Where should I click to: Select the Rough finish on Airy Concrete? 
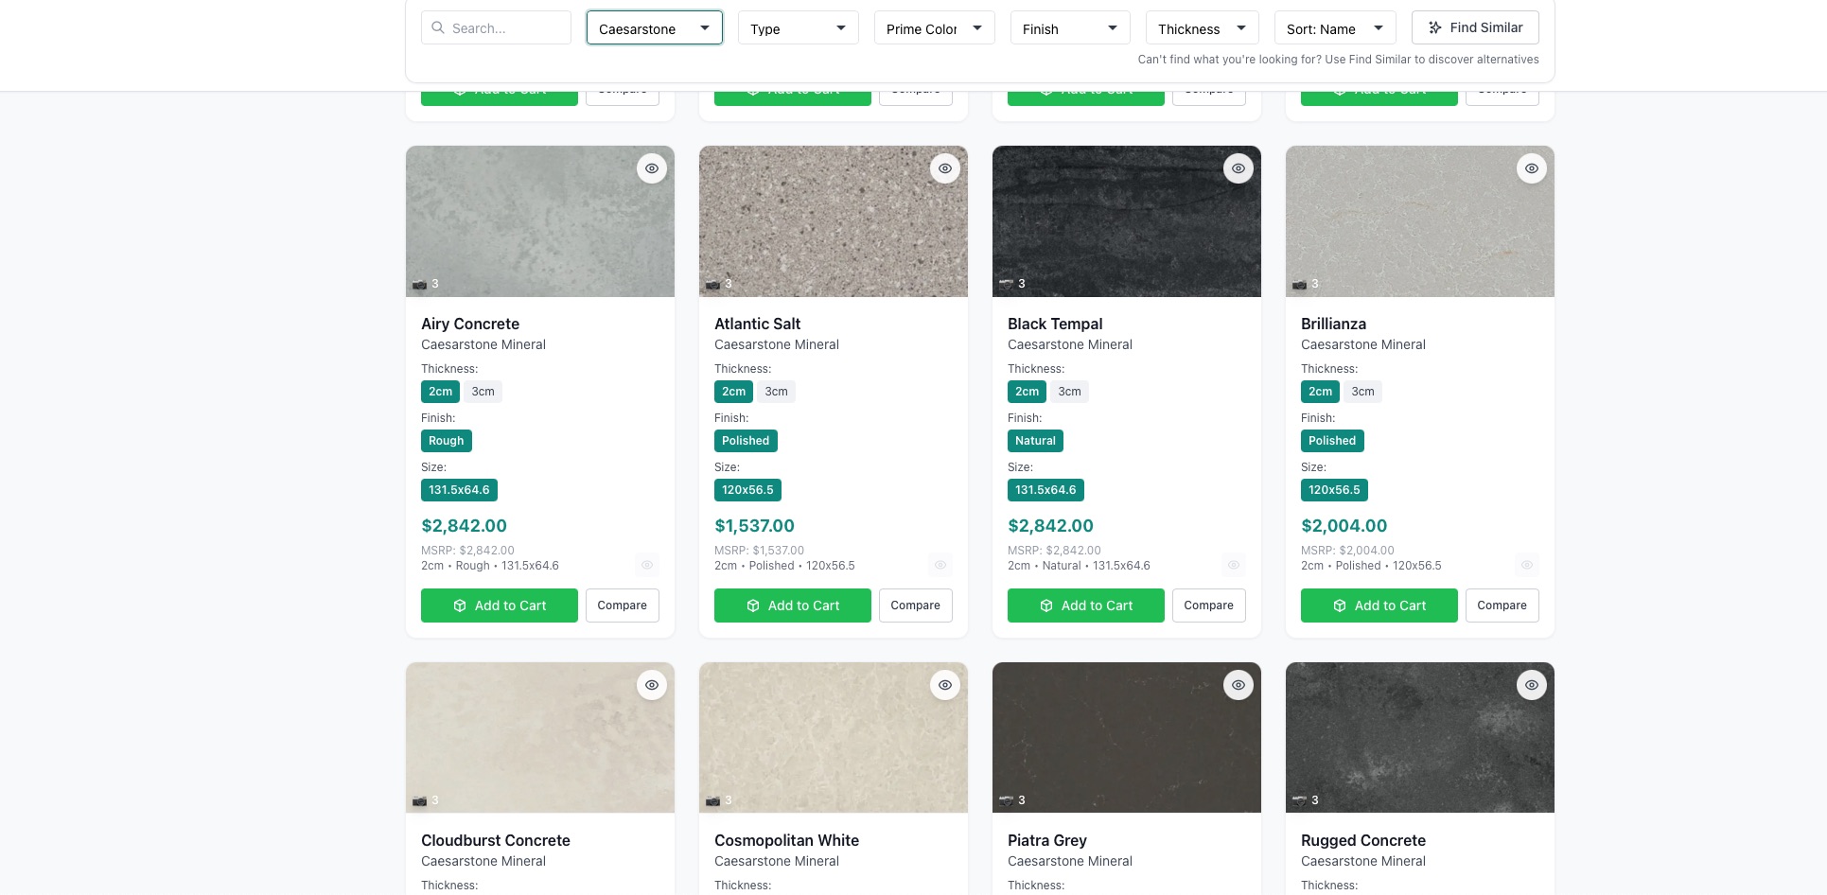[447, 441]
